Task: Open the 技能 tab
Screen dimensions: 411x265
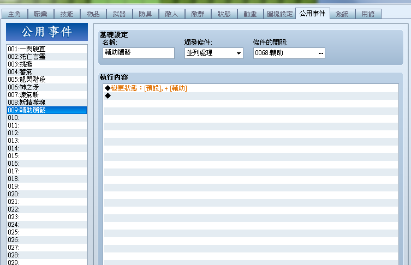Action: pyautogui.click(x=67, y=14)
